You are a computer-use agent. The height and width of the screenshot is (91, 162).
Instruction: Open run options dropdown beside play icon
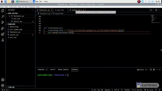pyautogui.click(x=153, y=10)
